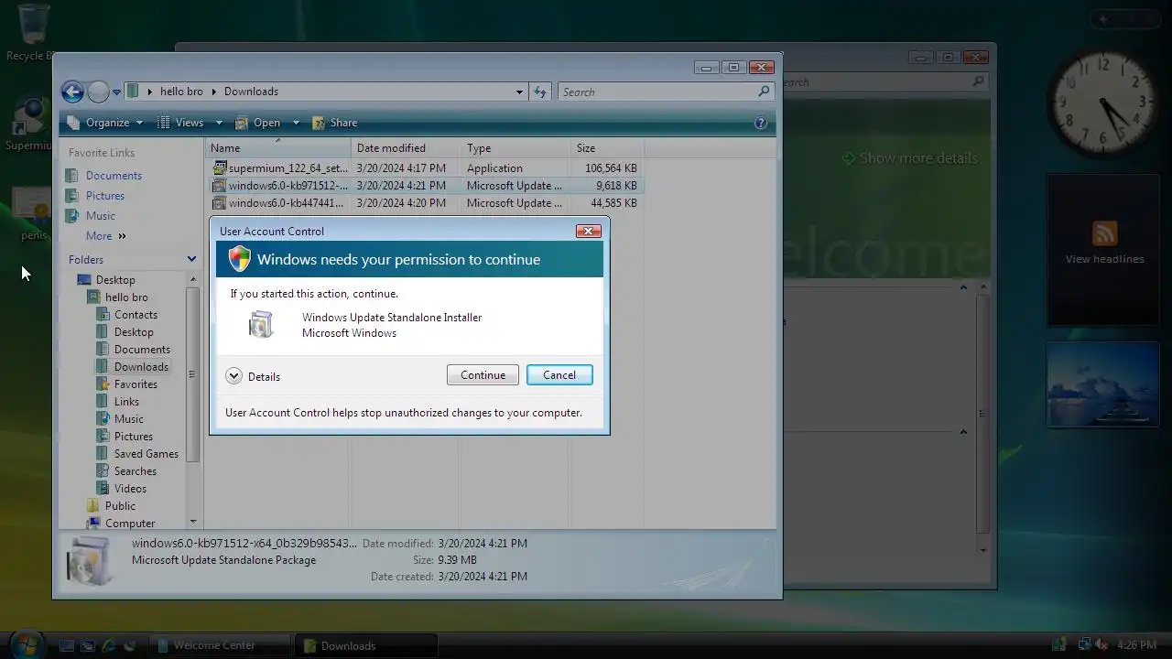Cancel the User Account Control prompt

click(x=559, y=375)
